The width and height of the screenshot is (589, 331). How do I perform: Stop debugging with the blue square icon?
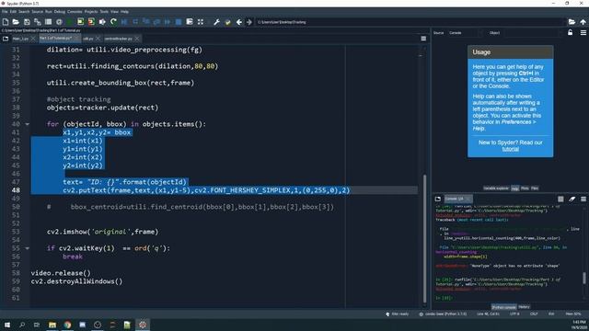(179, 22)
